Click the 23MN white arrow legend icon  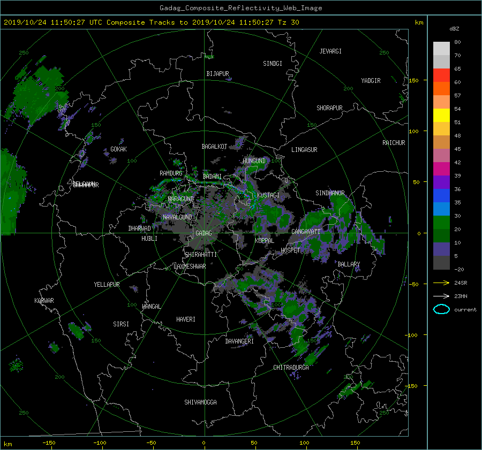click(x=441, y=296)
